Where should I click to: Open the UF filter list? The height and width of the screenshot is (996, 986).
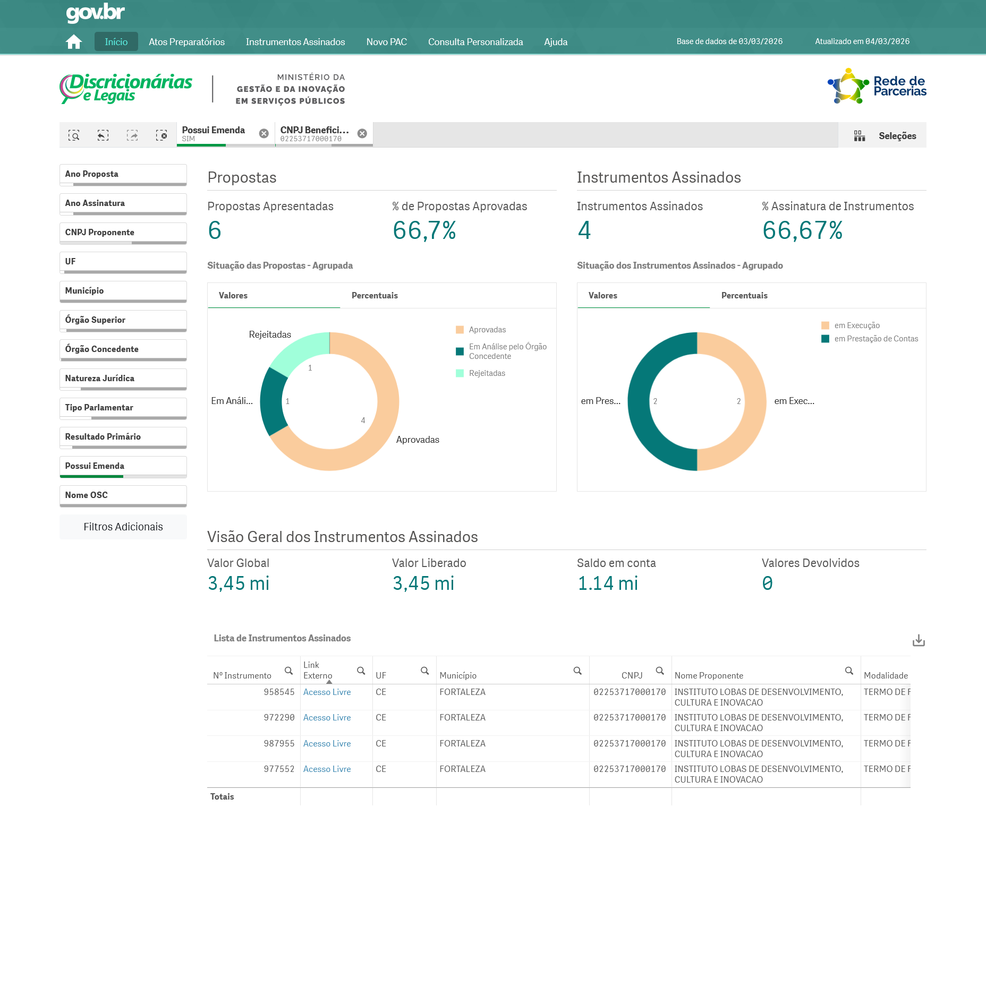coord(123,262)
